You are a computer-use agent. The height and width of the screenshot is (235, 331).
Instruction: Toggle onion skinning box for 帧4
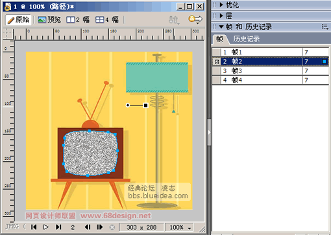pyautogui.click(x=216, y=80)
